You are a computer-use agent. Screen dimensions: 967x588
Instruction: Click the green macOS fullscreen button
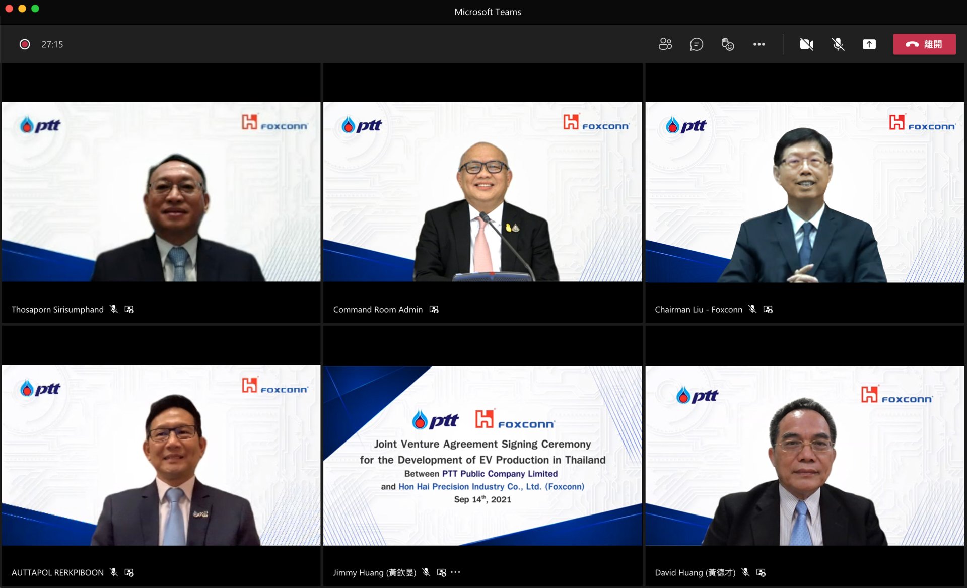[35, 9]
